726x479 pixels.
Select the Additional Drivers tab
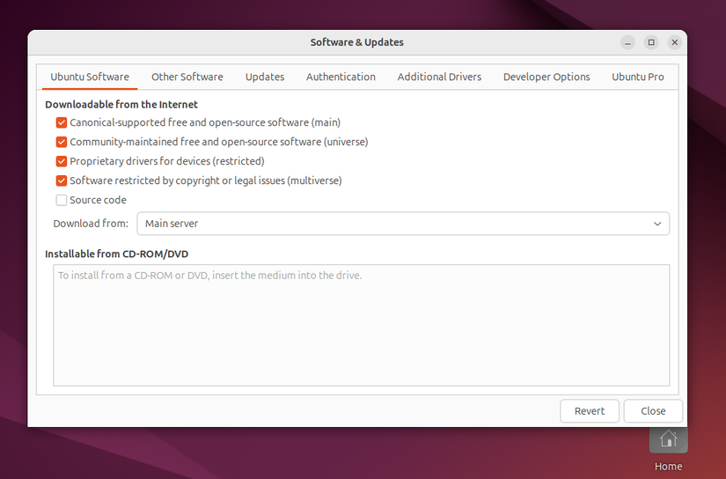[x=439, y=77]
